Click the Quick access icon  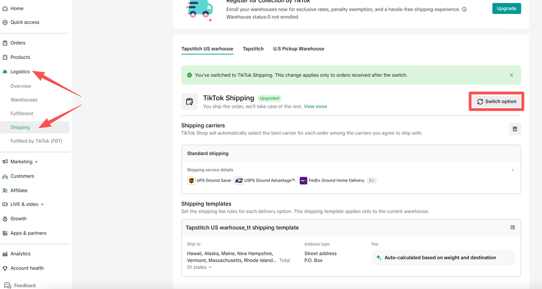[5, 22]
